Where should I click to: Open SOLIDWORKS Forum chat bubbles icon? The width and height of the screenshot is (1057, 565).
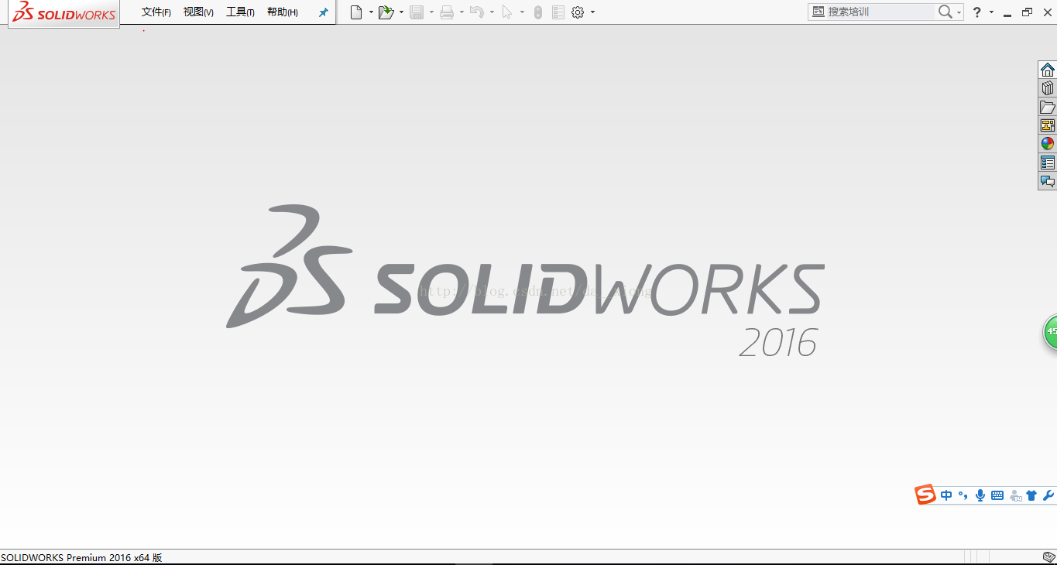1047,181
